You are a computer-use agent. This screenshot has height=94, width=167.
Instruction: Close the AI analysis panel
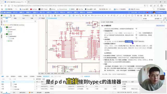click(165, 22)
